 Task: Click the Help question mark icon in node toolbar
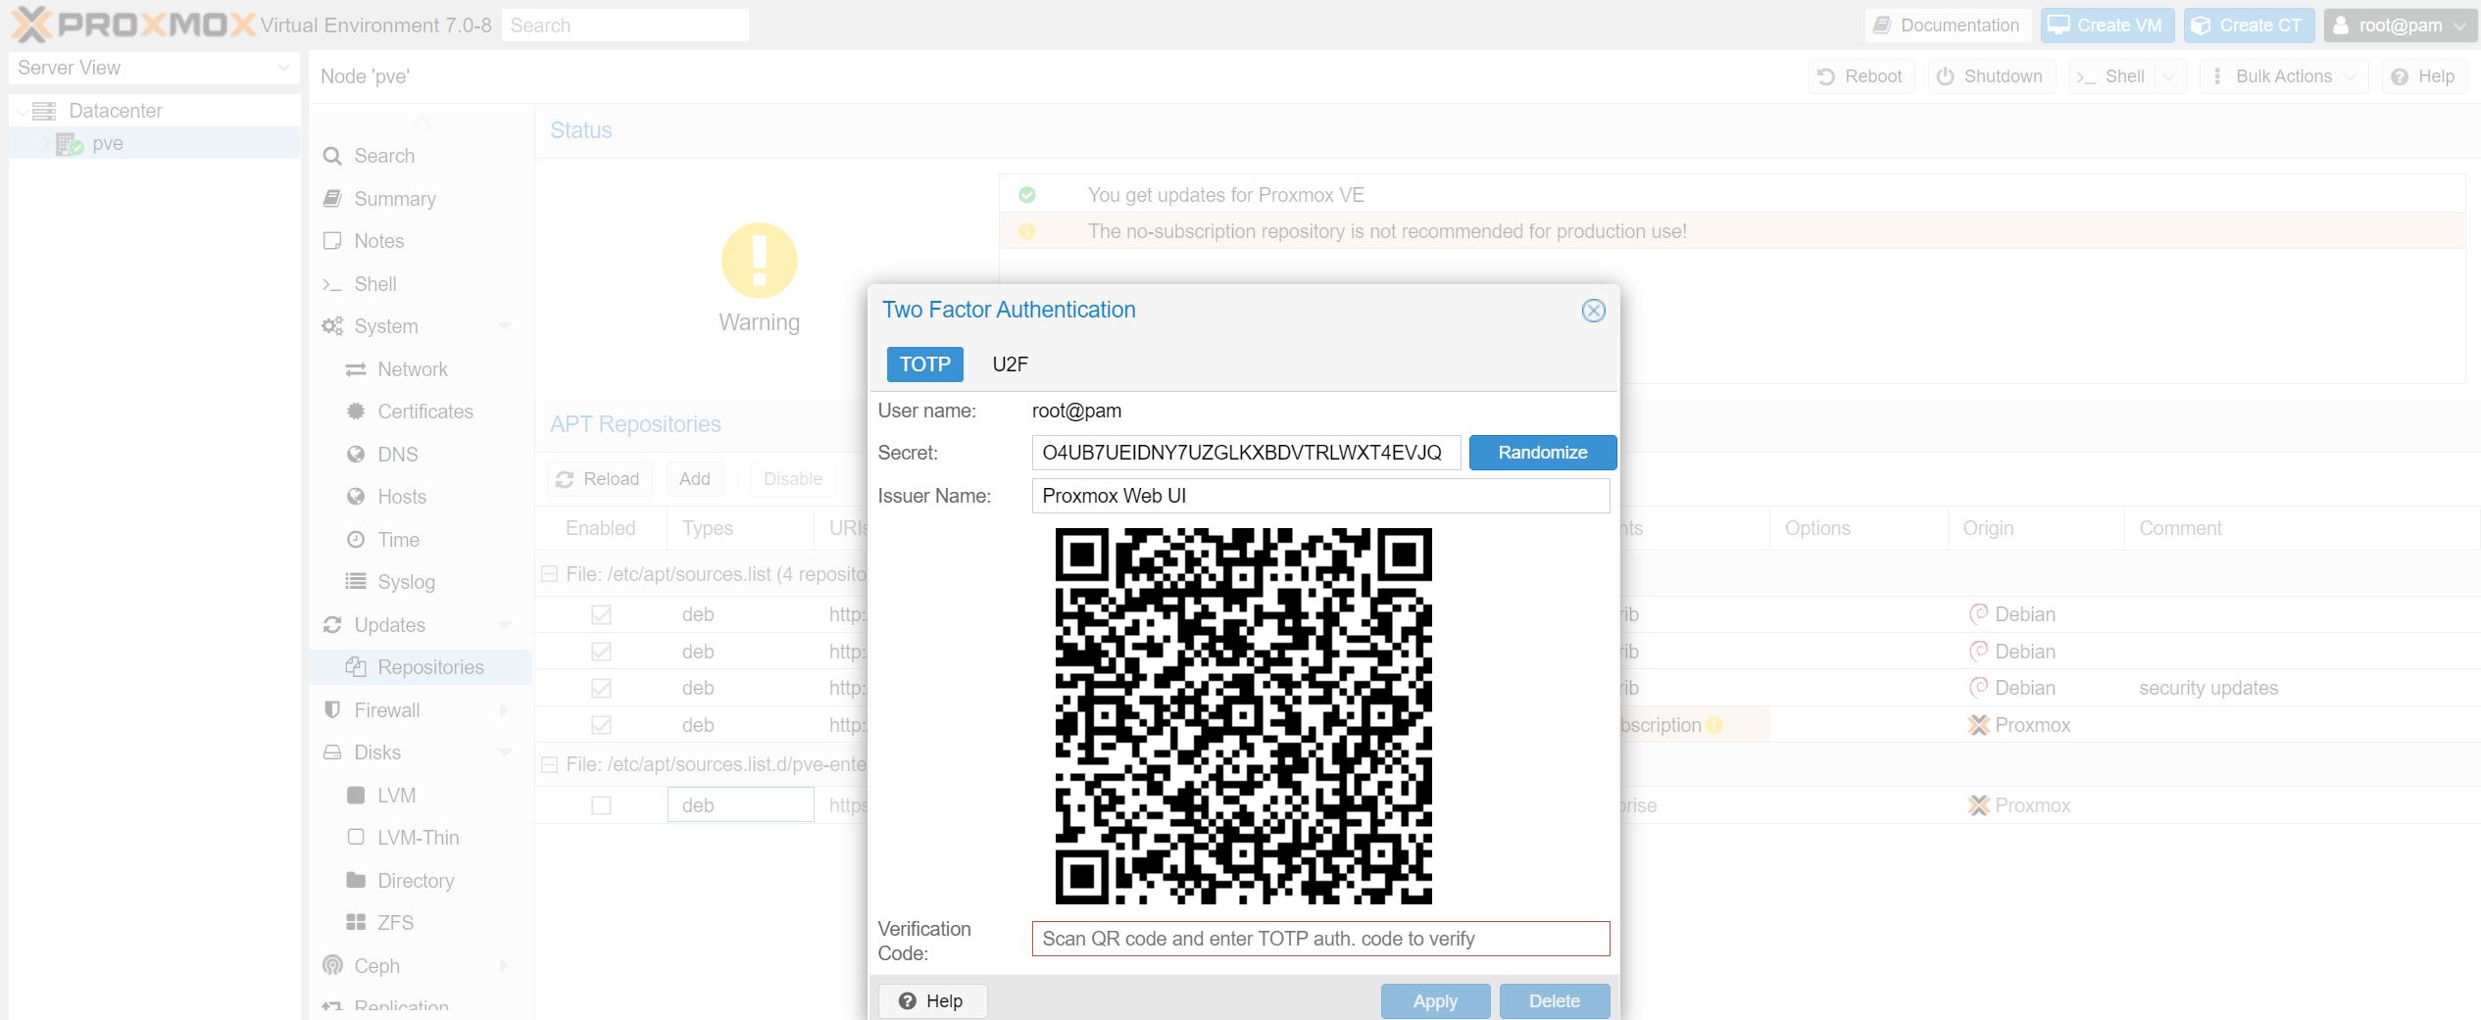(x=2400, y=76)
